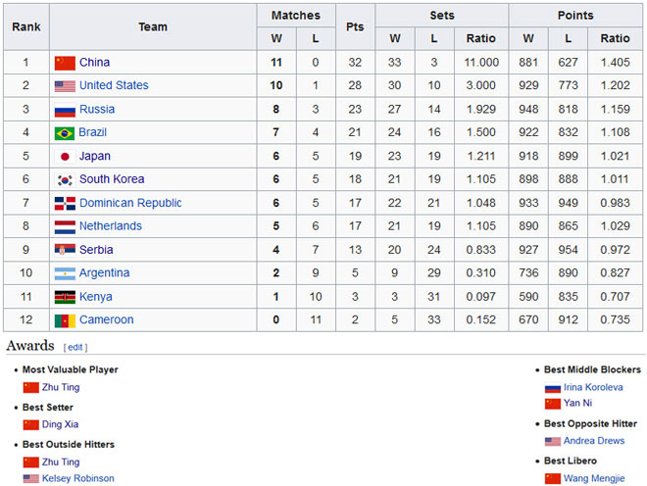647x486 pixels.
Task: Follow the Netherlands team link
Action: coord(110,226)
